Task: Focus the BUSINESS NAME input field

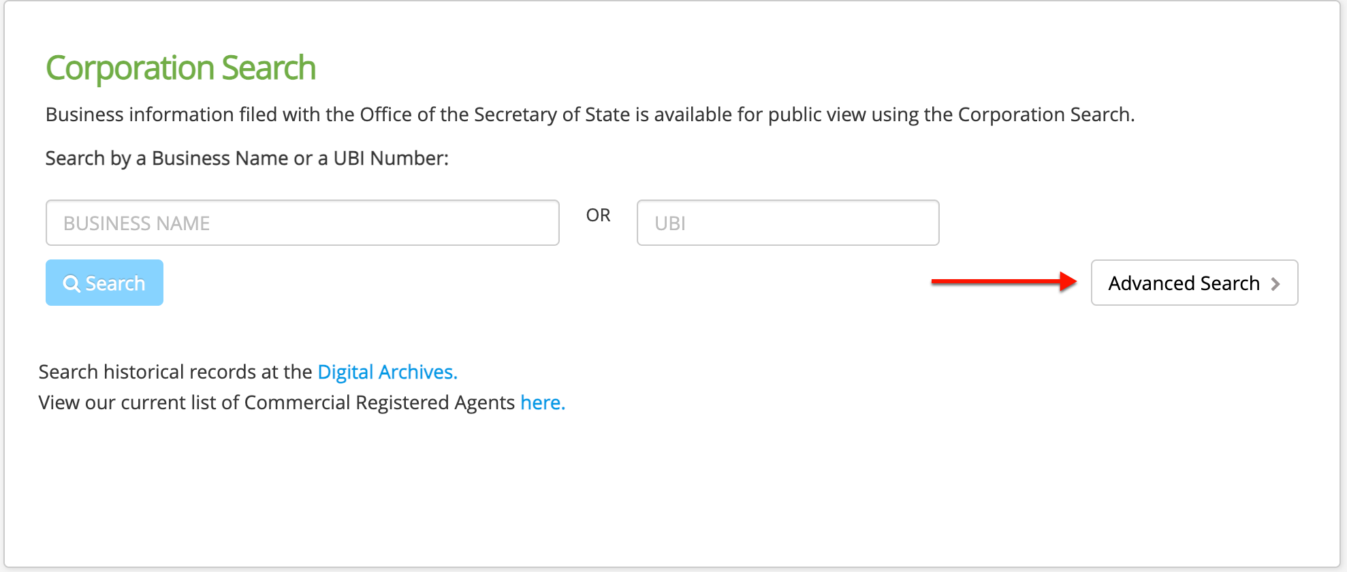Action: pyautogui.click(x=302, y=223)
